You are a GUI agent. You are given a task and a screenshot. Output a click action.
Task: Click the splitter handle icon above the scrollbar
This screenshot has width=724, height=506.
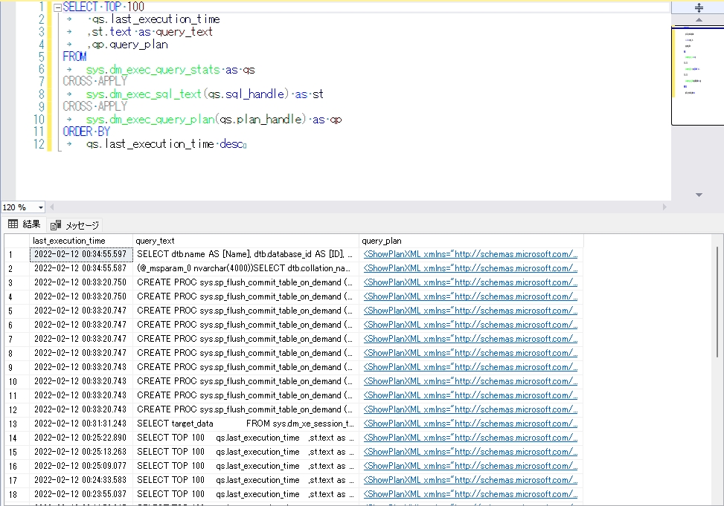(698, 6)
